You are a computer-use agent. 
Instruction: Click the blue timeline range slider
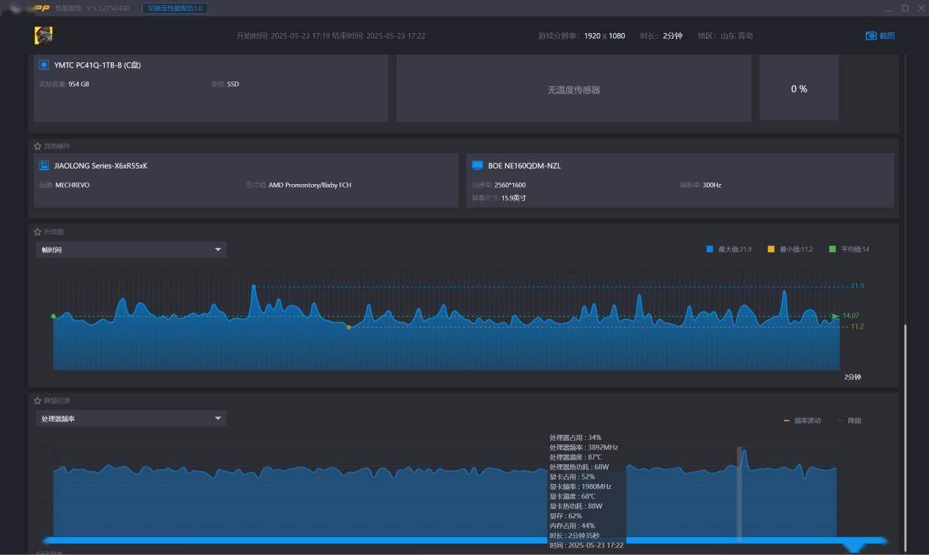(466, 541)
